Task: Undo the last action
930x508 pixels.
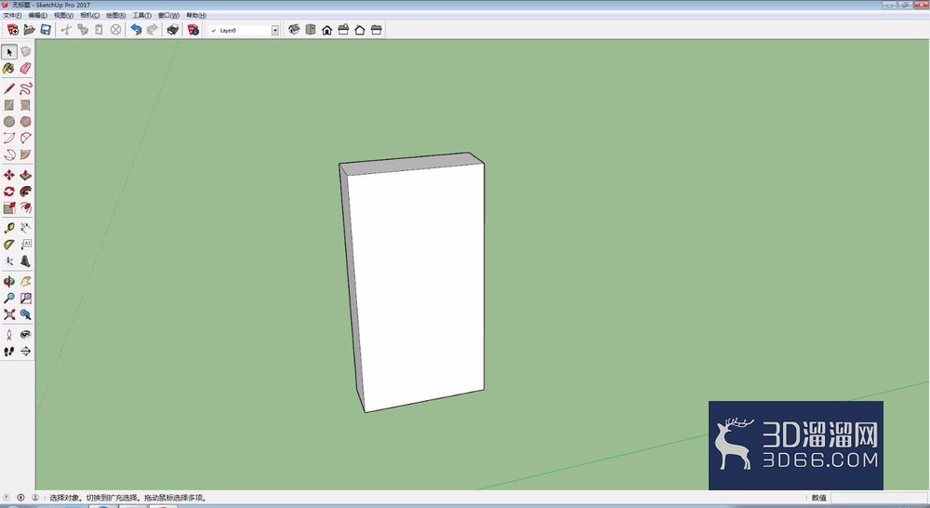Action: point(137,30)
